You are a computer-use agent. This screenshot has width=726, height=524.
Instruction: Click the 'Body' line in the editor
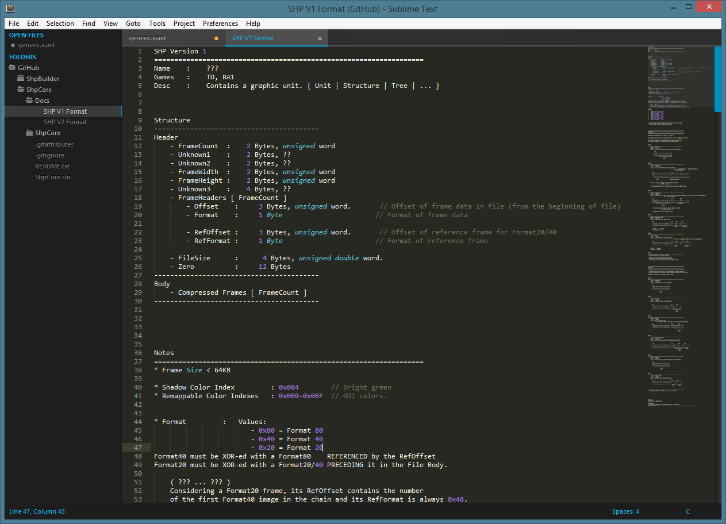click(x=162, y=284)
